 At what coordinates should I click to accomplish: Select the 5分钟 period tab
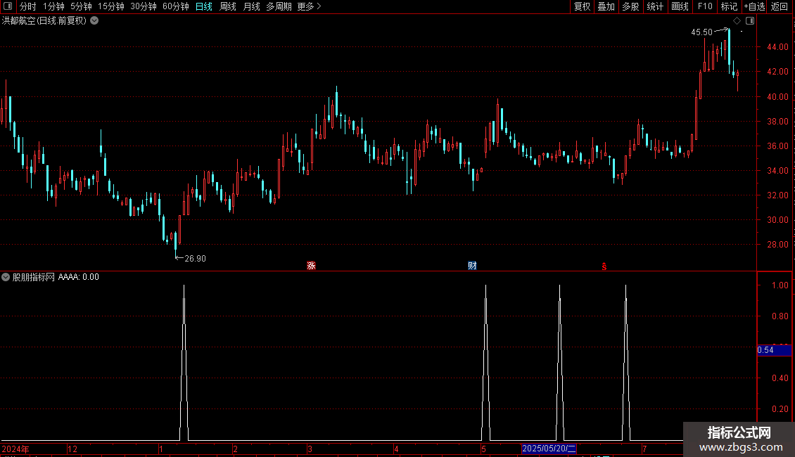[81, 6]
